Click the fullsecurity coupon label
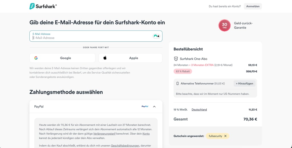This screenshot has height=148, width=292. [x=216, y=136]
